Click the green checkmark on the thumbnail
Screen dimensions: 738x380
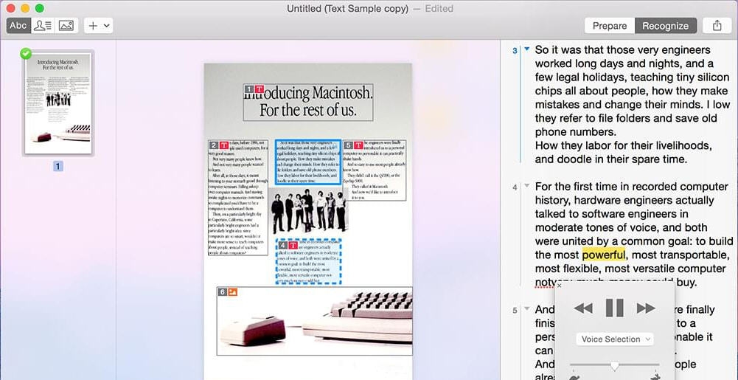click(x=26, y=54)
